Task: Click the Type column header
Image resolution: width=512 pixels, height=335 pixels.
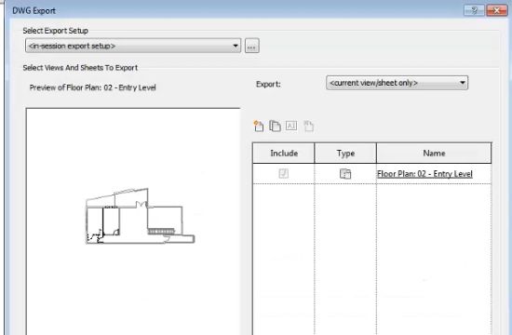Action: point(345,154)
